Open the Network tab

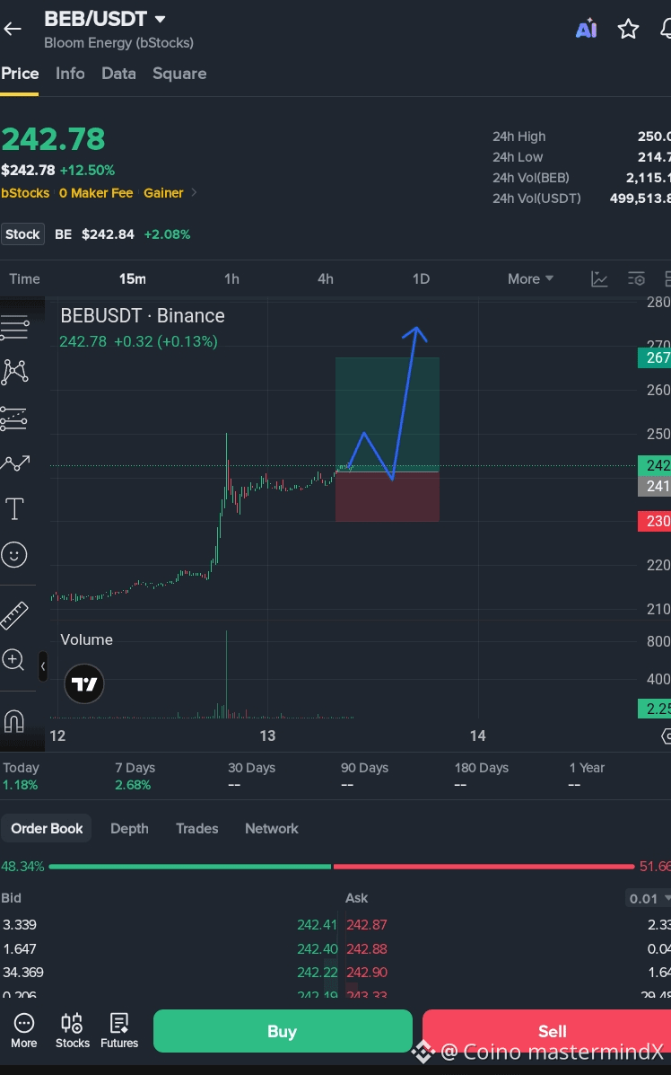point(271,828)
